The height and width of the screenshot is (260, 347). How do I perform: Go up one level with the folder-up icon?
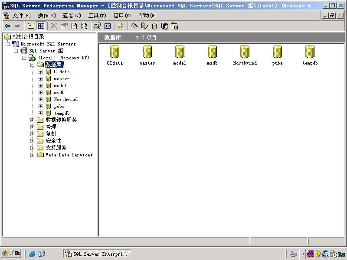pos(31,26)
